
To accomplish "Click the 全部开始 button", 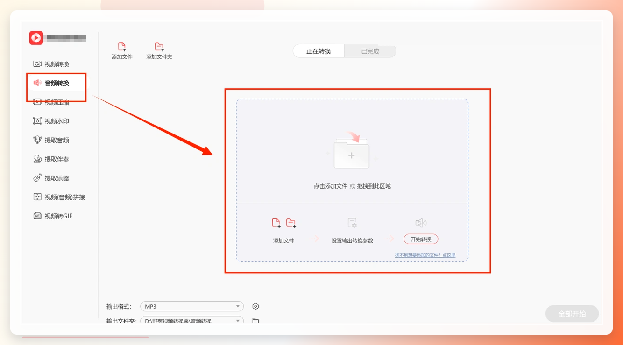I will [572, 314].
